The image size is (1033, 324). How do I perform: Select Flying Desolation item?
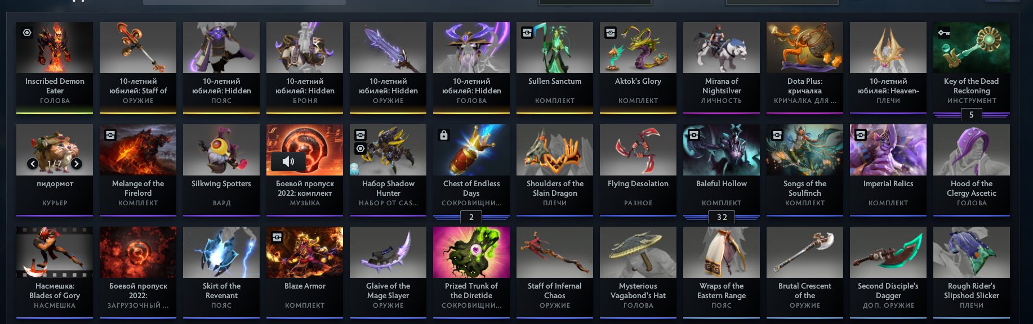click(x=638, y=170)
